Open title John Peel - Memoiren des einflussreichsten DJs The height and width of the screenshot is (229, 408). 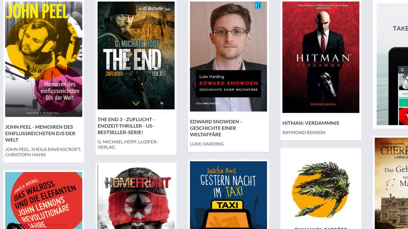point(40,133)
